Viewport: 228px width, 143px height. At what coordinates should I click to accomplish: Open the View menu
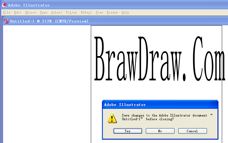[x=99, y=12]
